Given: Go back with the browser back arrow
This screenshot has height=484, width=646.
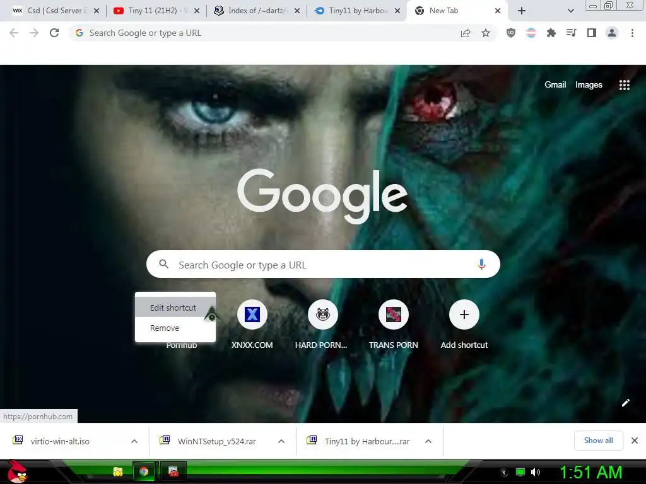Looking at the screenshot, I should click(14, 33).
